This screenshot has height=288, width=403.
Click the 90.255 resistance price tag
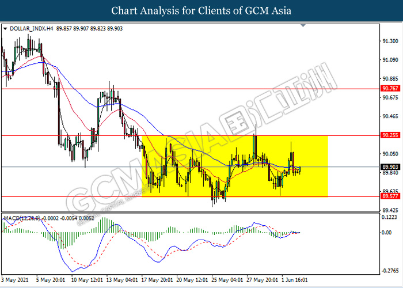390,135
